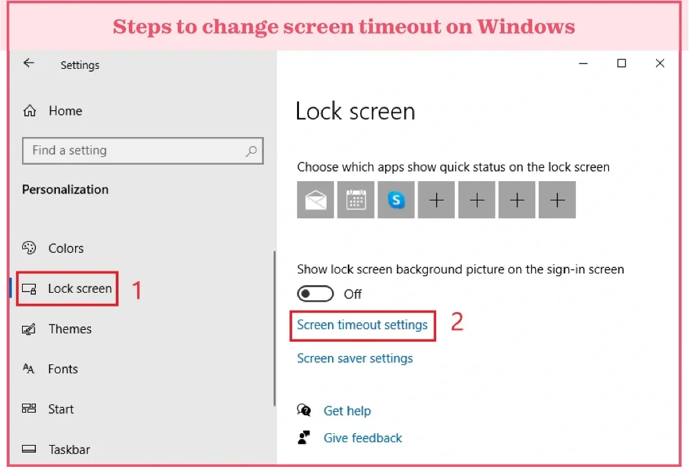This screenshot has width=689, height=467.
Task: Click the search magnifier icon
Action: (251, 151)
